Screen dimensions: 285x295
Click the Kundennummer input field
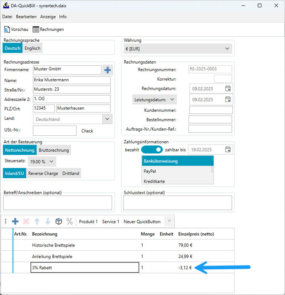211,110
